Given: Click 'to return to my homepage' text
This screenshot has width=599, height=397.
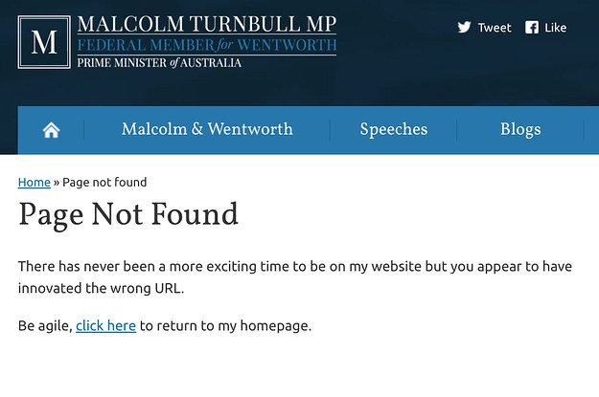Looking at the screenshot, I should tap(225, 326).
